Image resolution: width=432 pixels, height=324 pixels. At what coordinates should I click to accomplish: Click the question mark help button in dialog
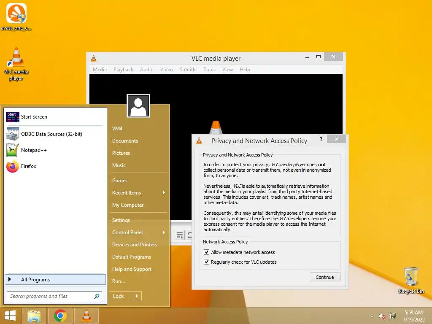pyautogui.click(x=321, y=139)
